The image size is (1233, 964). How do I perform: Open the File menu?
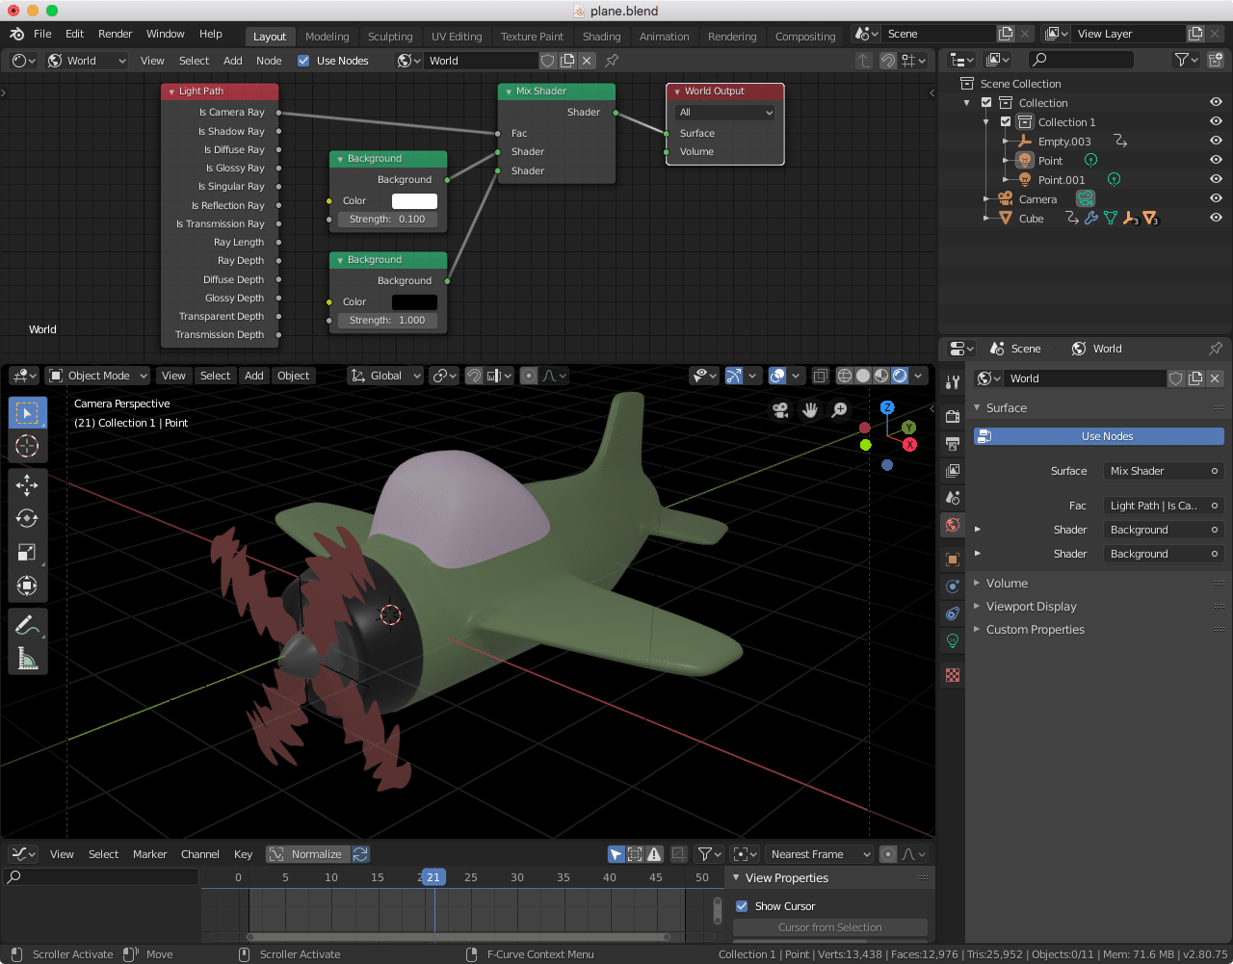pyautogui.click(x=42, y=34)
